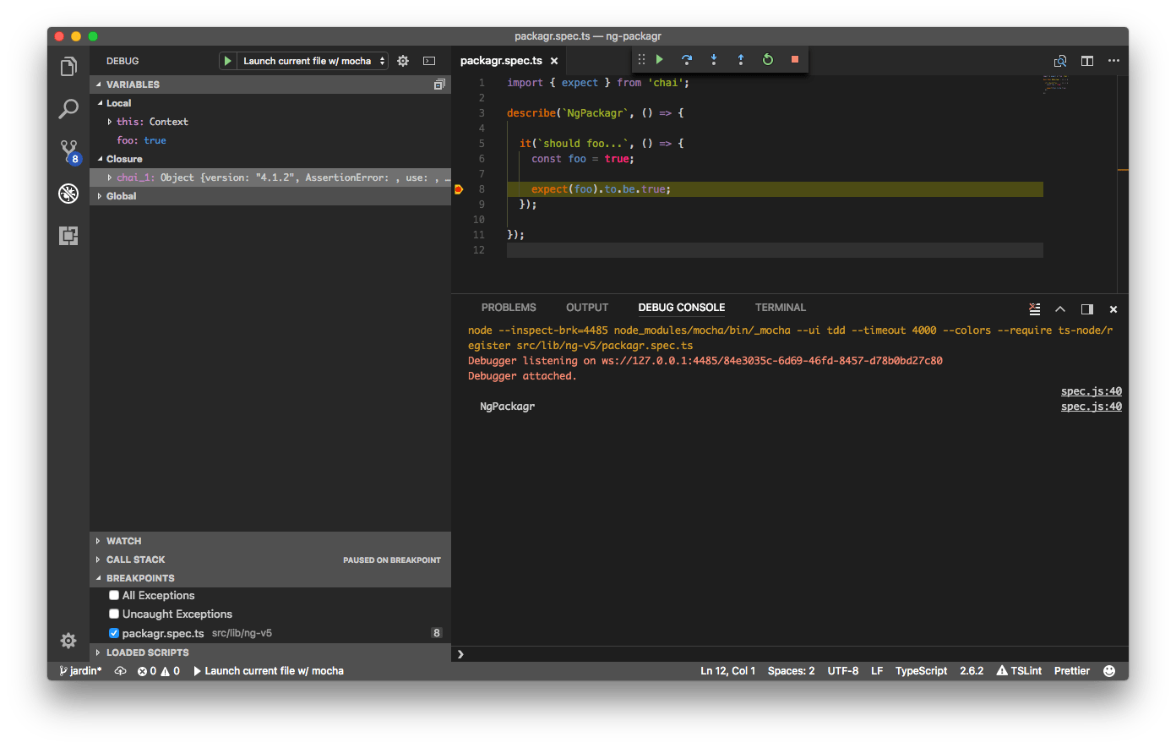
Task: Stop the debug session
Action: pyautogui.click(x=795, y=59)
